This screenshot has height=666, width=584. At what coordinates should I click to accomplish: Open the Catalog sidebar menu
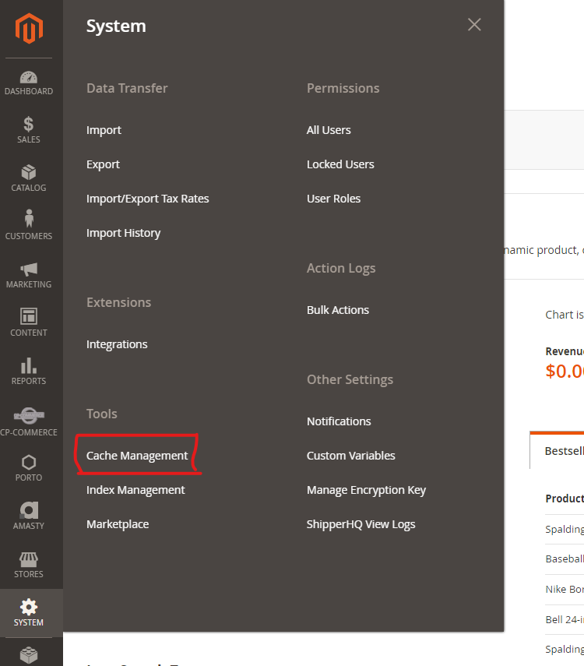point(29,178)
